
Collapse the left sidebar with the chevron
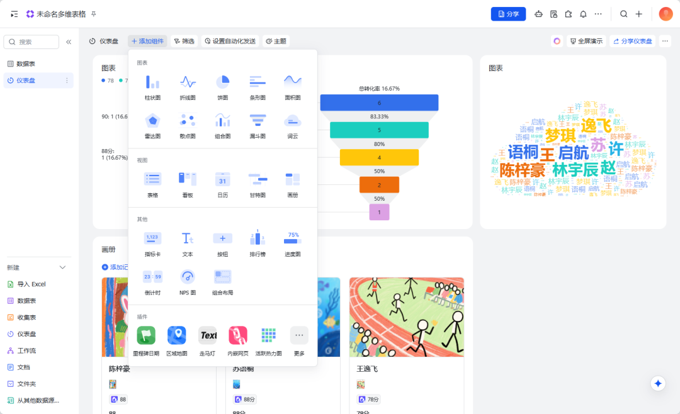[x=69, y=41]
